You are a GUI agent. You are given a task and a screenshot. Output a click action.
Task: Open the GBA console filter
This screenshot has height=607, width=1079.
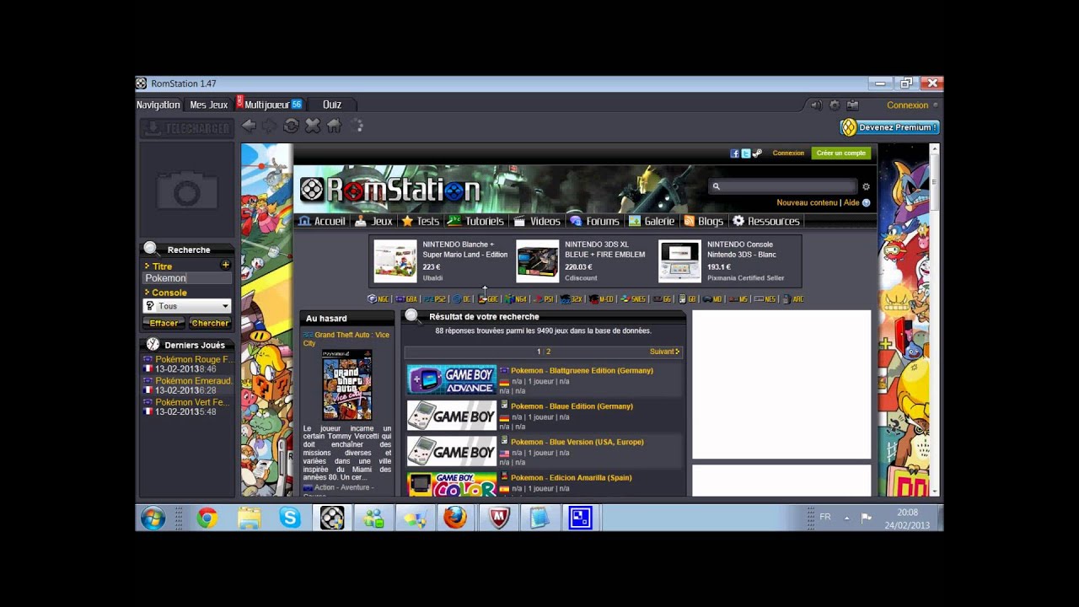[406, 299]
